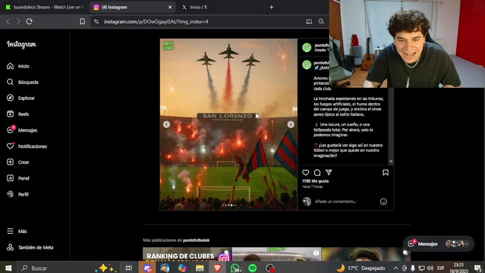Open También de Meta menu
The image size is (485, 273).
(30, 247)
